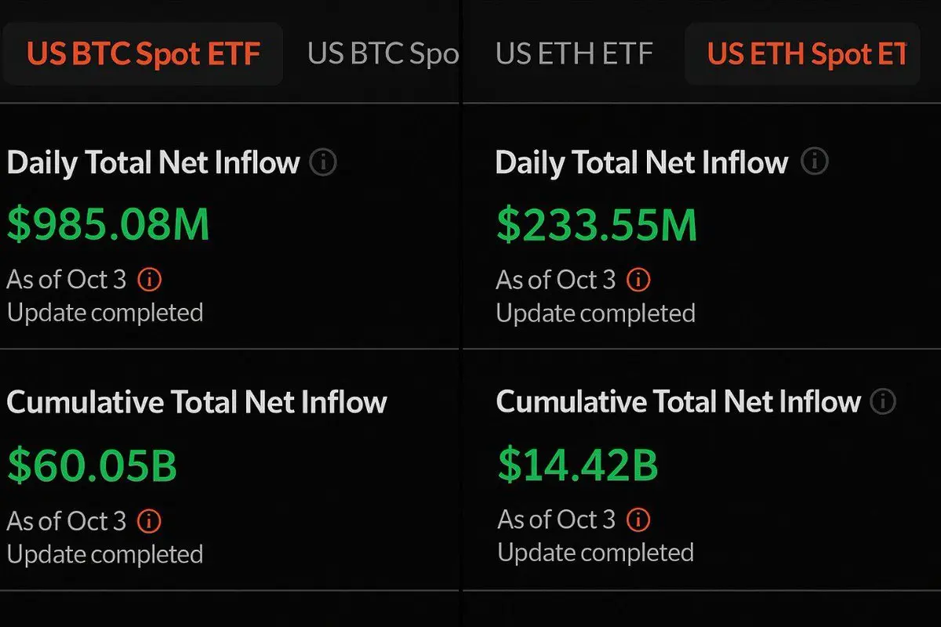Click ETH Daily Total Net Inflow heading
Image resolution: width=941 pixels, height=627 pixels.
(641, 162)
